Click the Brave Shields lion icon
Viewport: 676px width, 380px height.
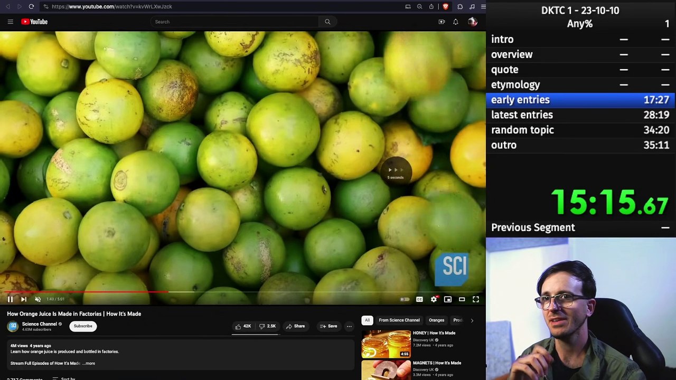(x=446, y=6)
